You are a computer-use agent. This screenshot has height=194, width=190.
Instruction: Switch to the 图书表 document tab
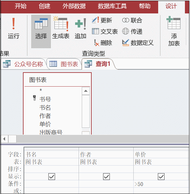point(64,64)
